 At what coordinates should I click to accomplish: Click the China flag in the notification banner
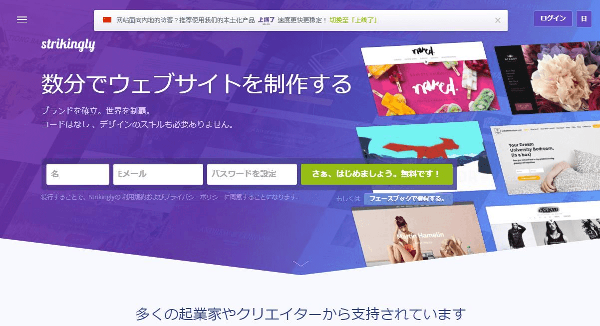click(x=107, y=20)
